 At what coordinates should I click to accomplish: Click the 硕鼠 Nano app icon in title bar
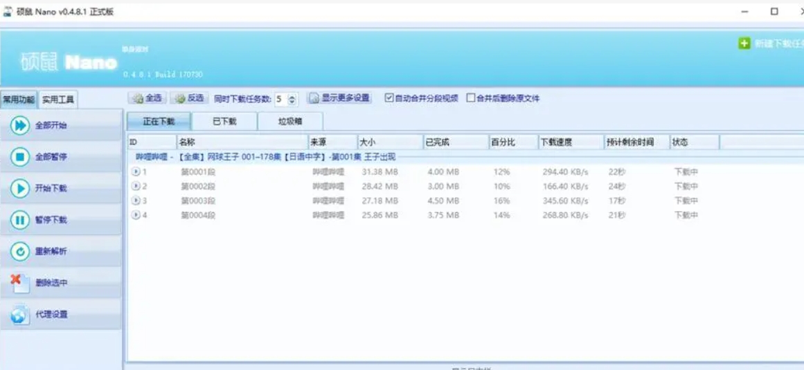[8, 12]
